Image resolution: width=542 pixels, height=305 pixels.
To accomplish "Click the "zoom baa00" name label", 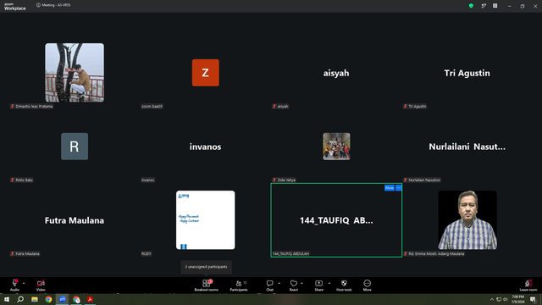I will (x=152, y=106).
